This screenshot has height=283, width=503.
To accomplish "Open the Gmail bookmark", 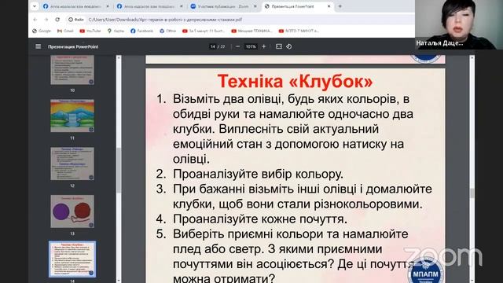I will (65, 31).
